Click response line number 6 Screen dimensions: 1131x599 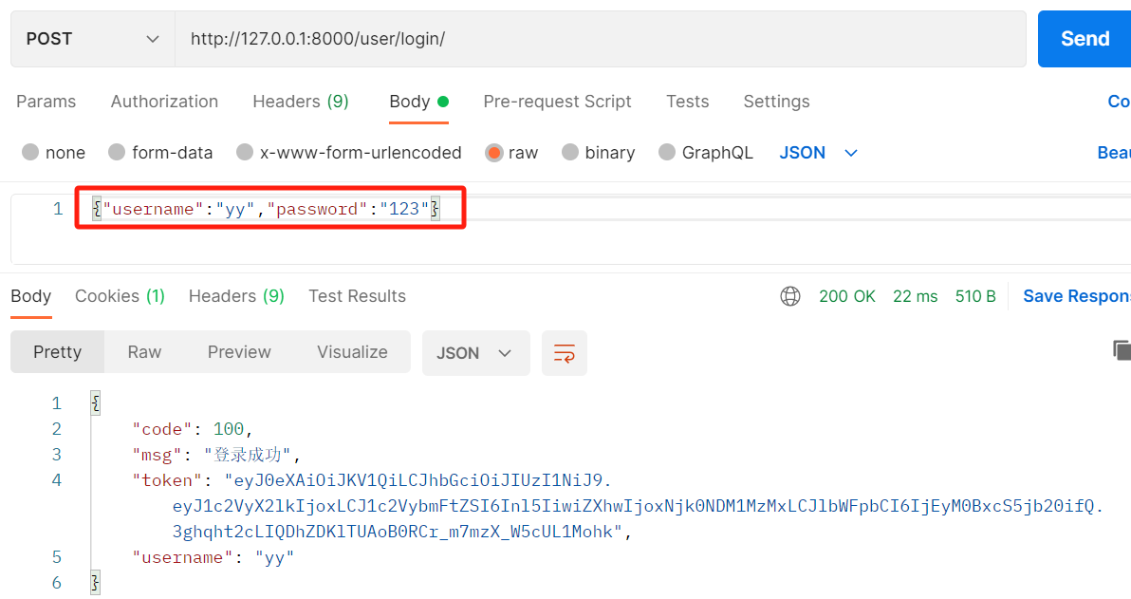pyautogui.click(x=57, y=583)
